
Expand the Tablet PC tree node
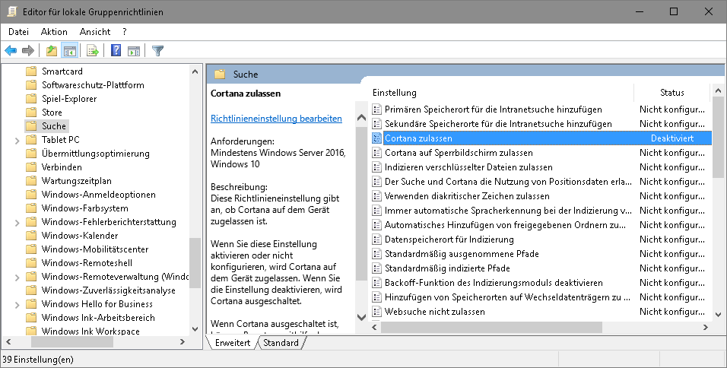pyautogui.click(x=17, y=140)
